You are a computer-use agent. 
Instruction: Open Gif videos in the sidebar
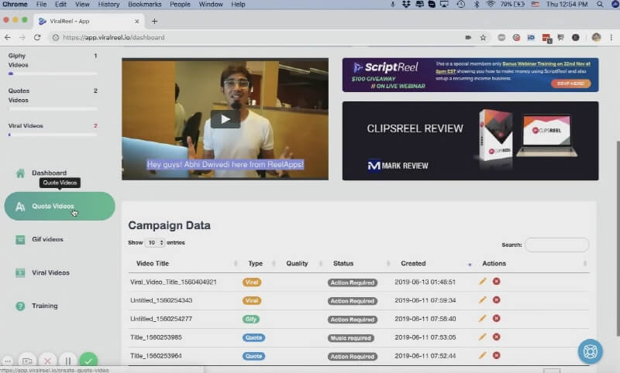47,239
